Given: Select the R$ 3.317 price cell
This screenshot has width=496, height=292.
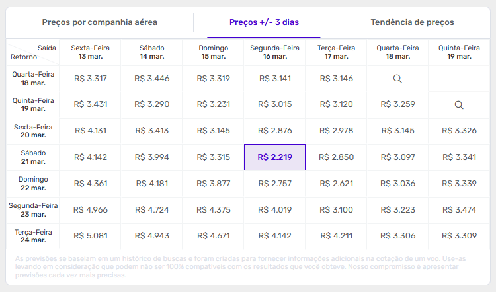Looking at the screenshot, I should tap(90, 79).
